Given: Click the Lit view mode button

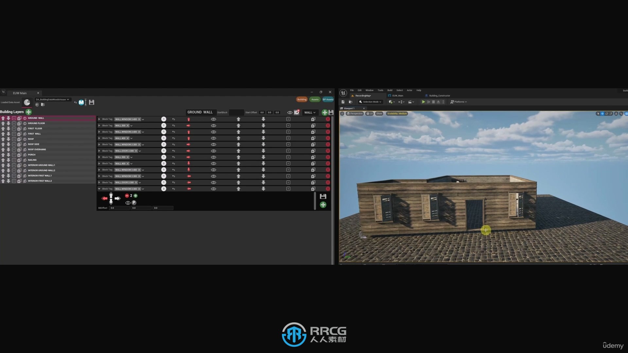Looking at the screenshot, I should [370, 114].
